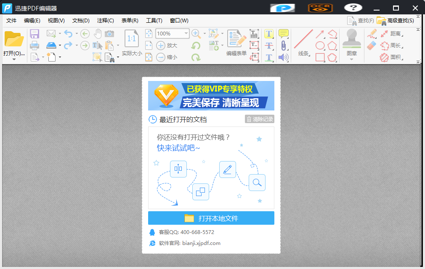Select the text Select tool
The image size is (425, 269).
point(97,46)
